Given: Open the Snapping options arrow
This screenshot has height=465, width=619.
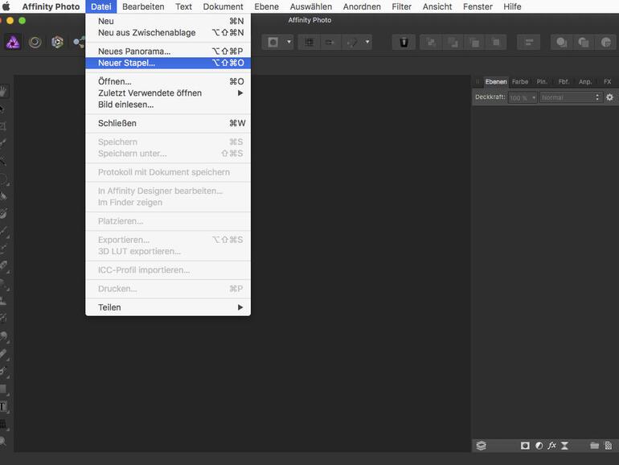Looking at the screenshot, I should [x=367, y=42].
